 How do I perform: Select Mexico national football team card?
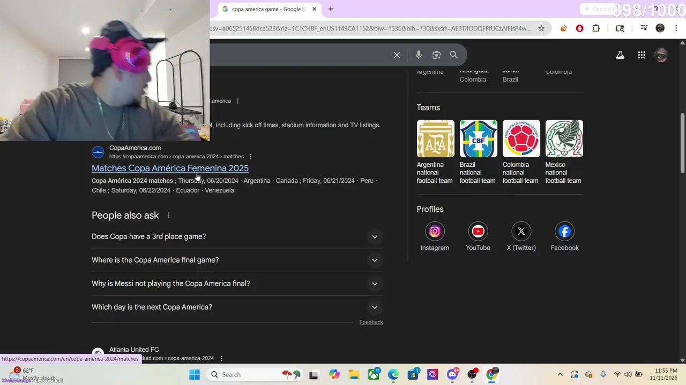pos(564,152)
